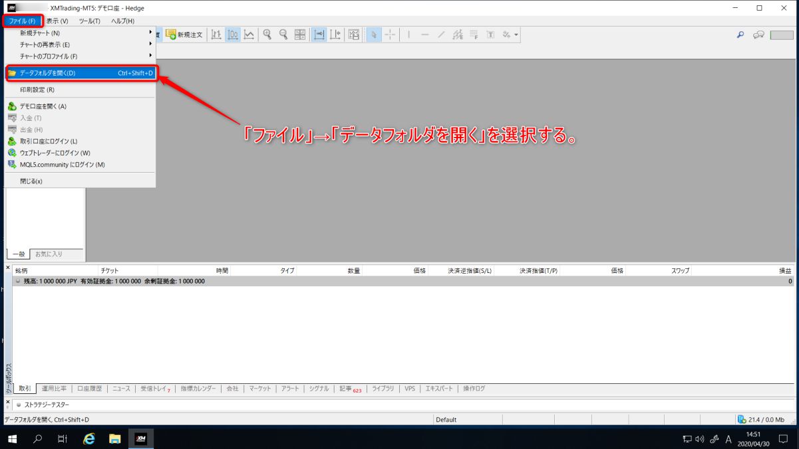Open the VPS toolbox tab
Viewport: 799px width, 449px height.
[410, 389]
